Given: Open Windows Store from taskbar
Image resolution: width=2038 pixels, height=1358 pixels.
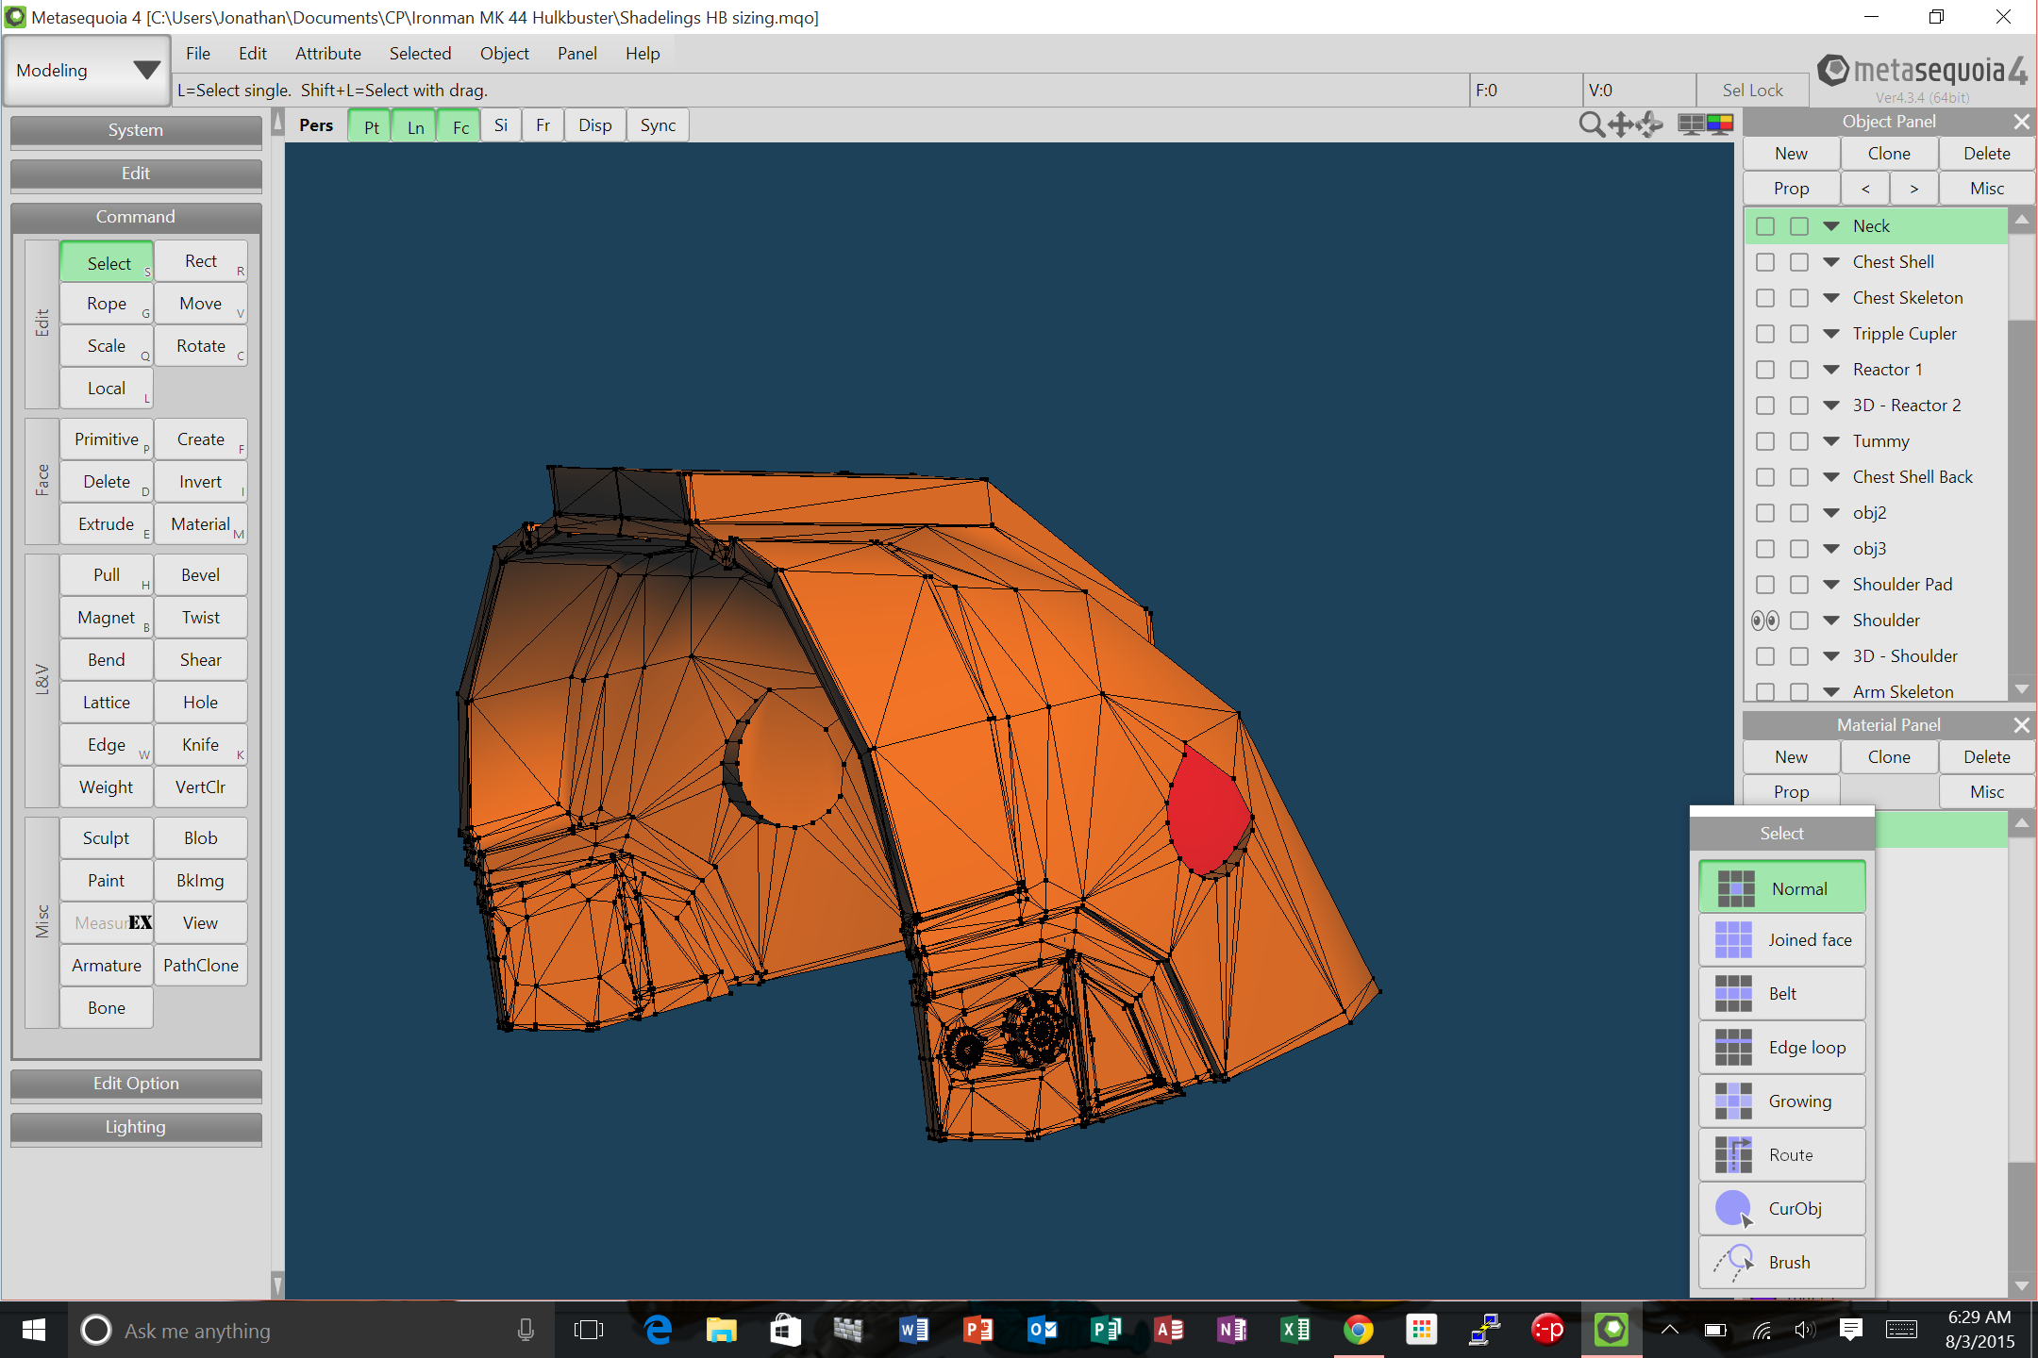Looking at the screenshot, I should pos(785,1330).
